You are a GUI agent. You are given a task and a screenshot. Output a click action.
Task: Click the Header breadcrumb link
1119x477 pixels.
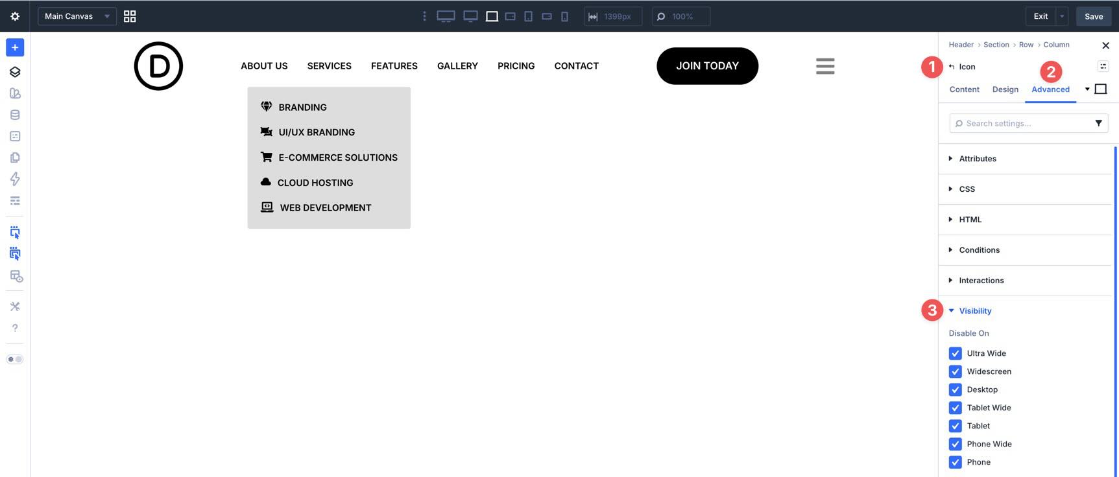tap(961, 45)
